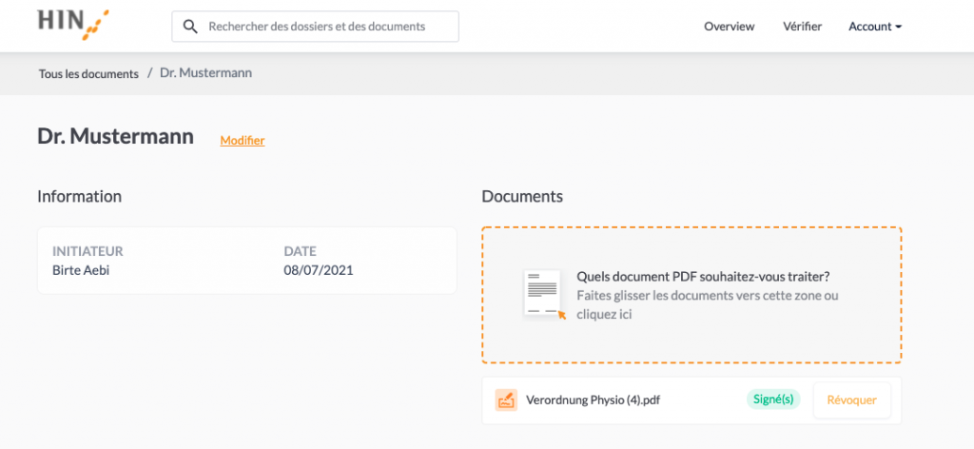Open the Account menu
The width and height of the screenshot is (974, 449).
(x=875, y=27)
